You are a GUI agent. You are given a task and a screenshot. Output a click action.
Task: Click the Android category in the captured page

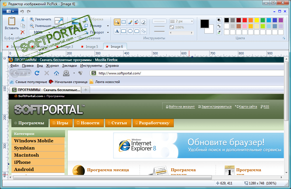38,169
